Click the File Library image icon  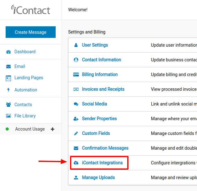point(8,116)
